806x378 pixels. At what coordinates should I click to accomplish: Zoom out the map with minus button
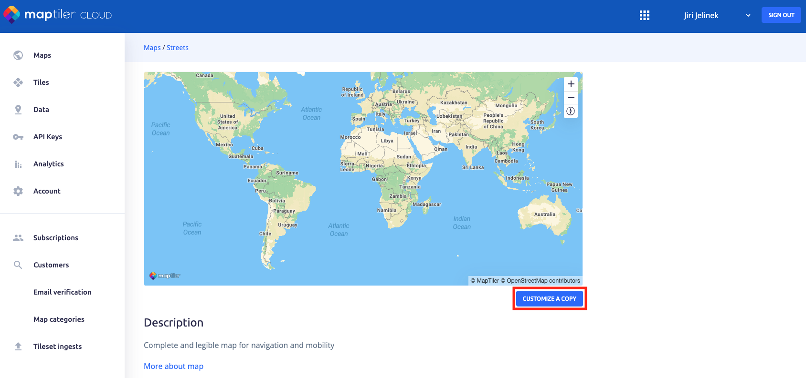click(x=571, y=98)
